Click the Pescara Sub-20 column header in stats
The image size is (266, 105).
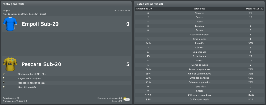tap(254, 9)
